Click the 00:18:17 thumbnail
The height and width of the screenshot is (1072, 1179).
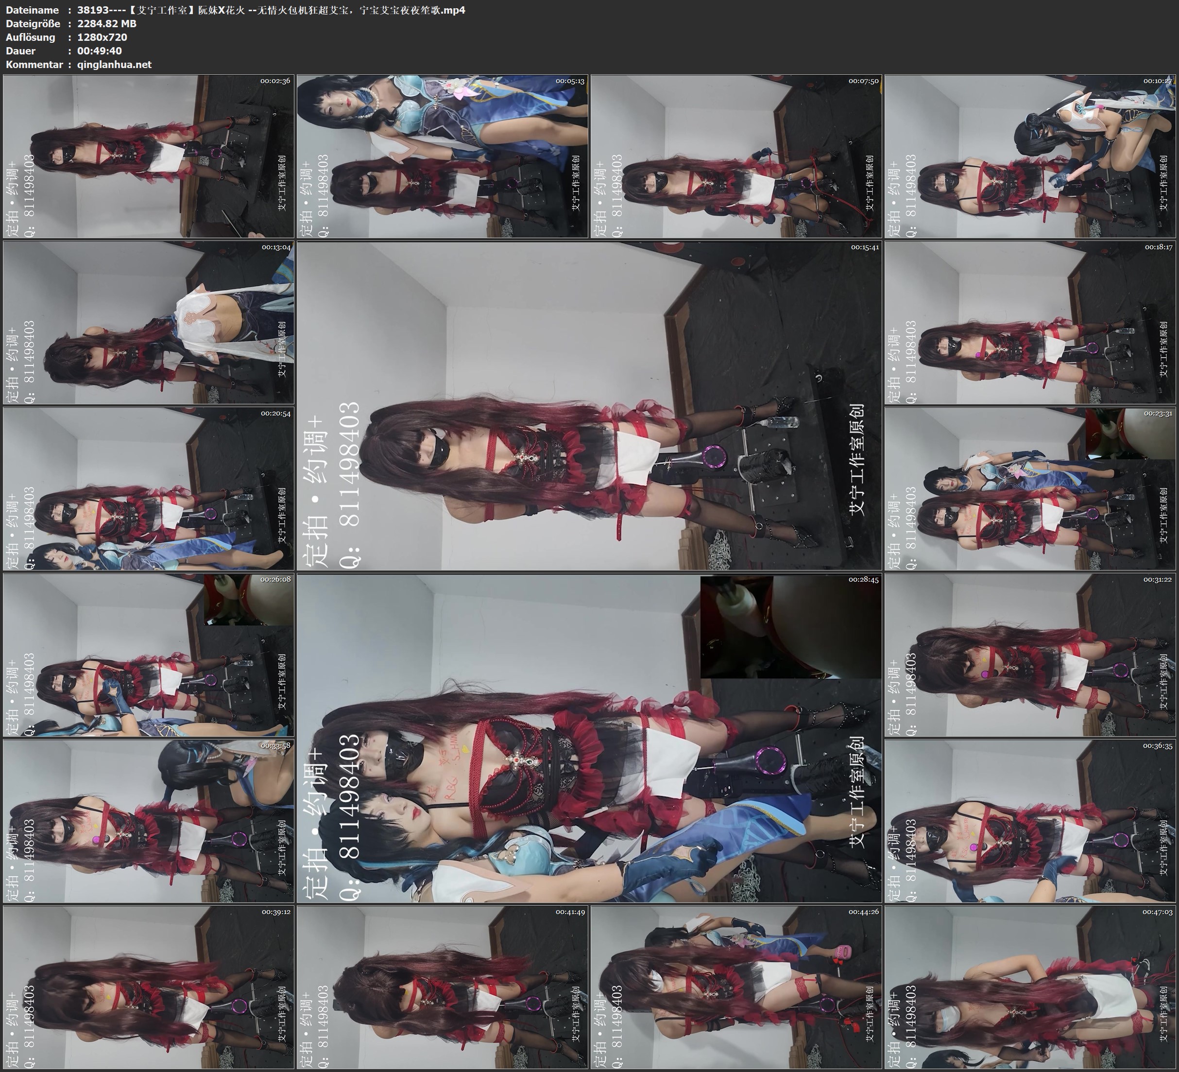[1029, 322]
